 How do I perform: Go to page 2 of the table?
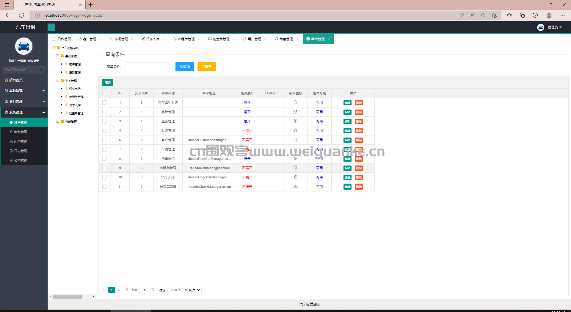[119, 290]
